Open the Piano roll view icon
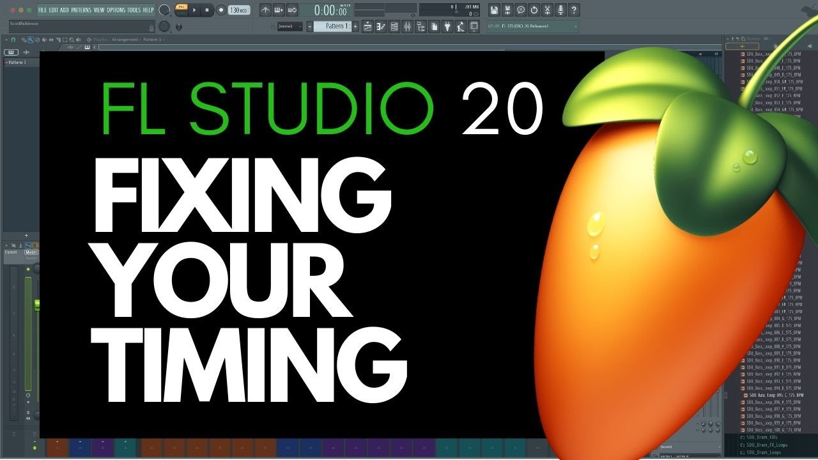818x460 pixels. pos(381,27)
